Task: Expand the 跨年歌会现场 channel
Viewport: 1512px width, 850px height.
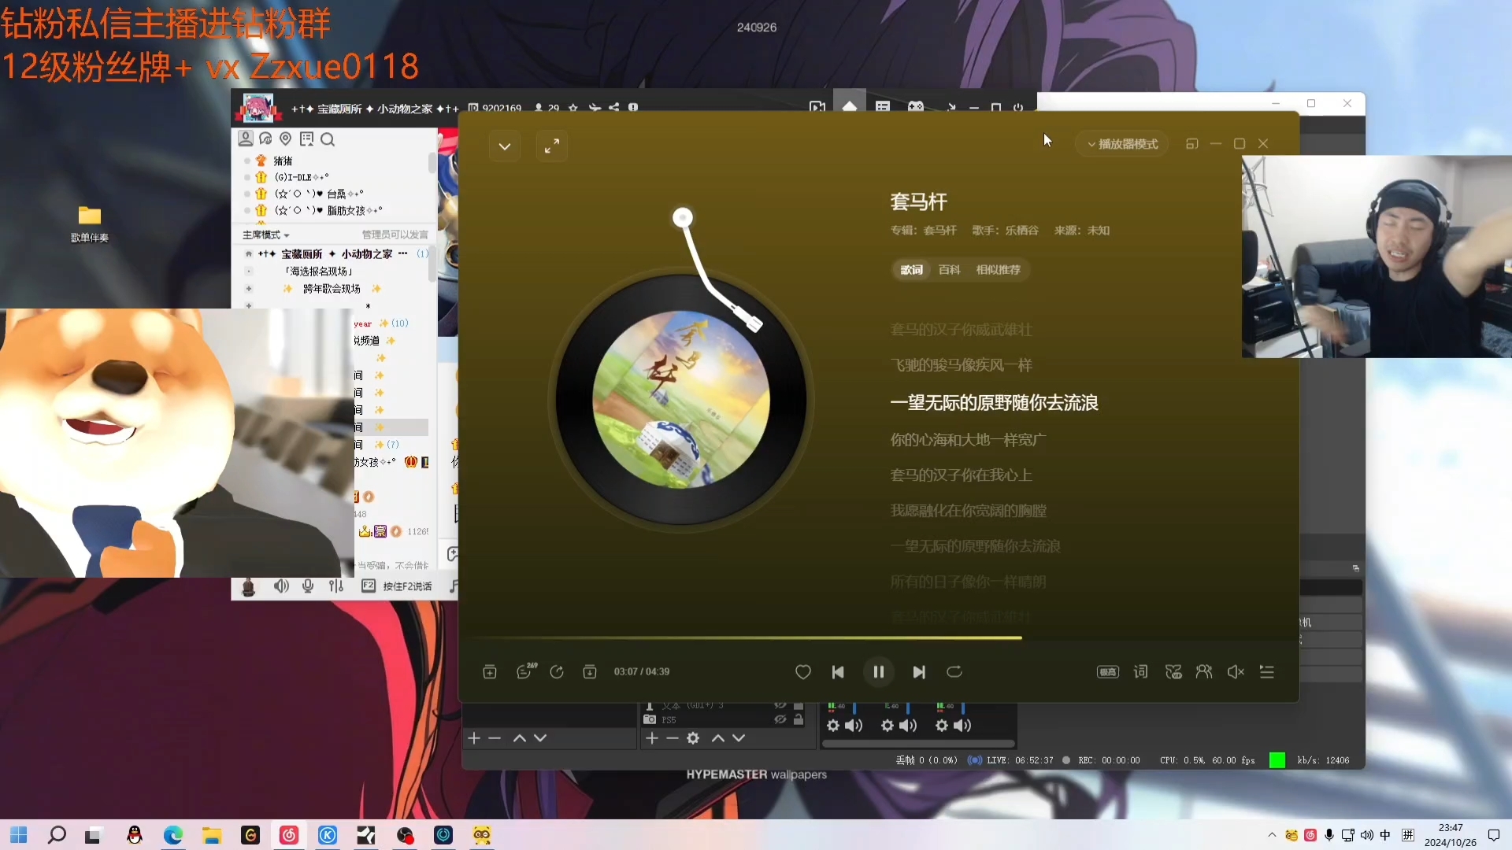Action: coord(249,289)
